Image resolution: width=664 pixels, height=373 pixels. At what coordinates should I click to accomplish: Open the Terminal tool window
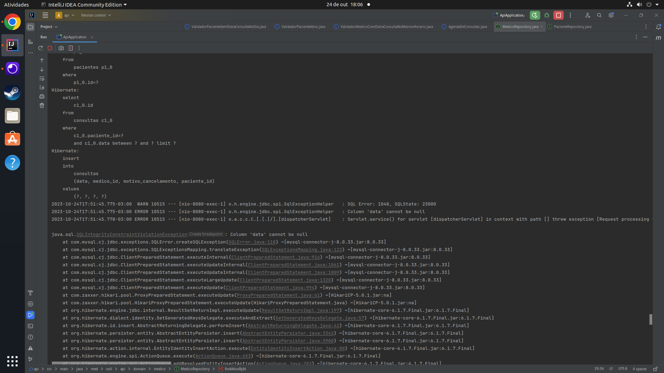[x=30, y=326]
